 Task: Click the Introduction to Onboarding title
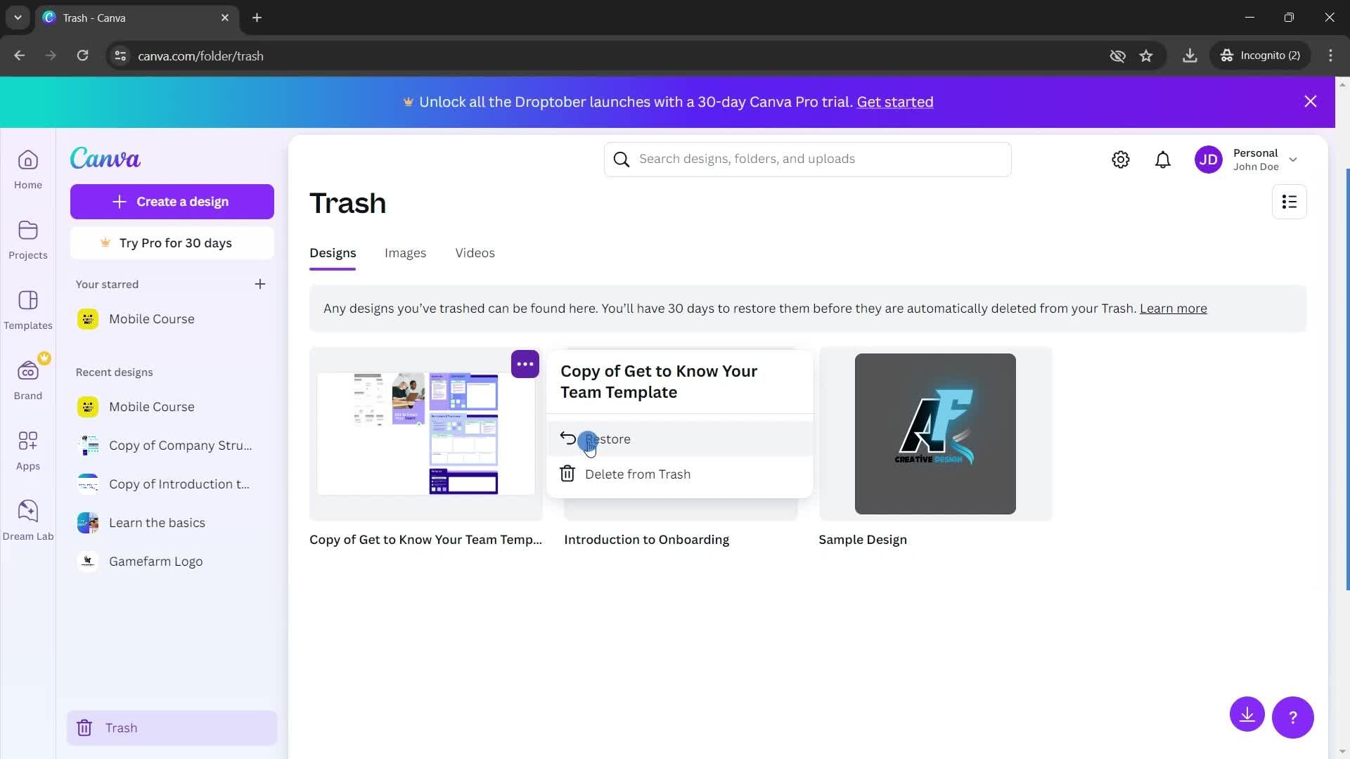pos(646,540)
